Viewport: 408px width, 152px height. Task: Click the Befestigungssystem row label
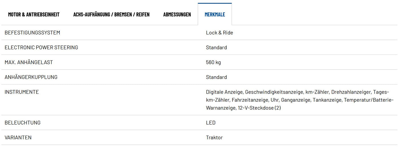click(x=32, y=32)
